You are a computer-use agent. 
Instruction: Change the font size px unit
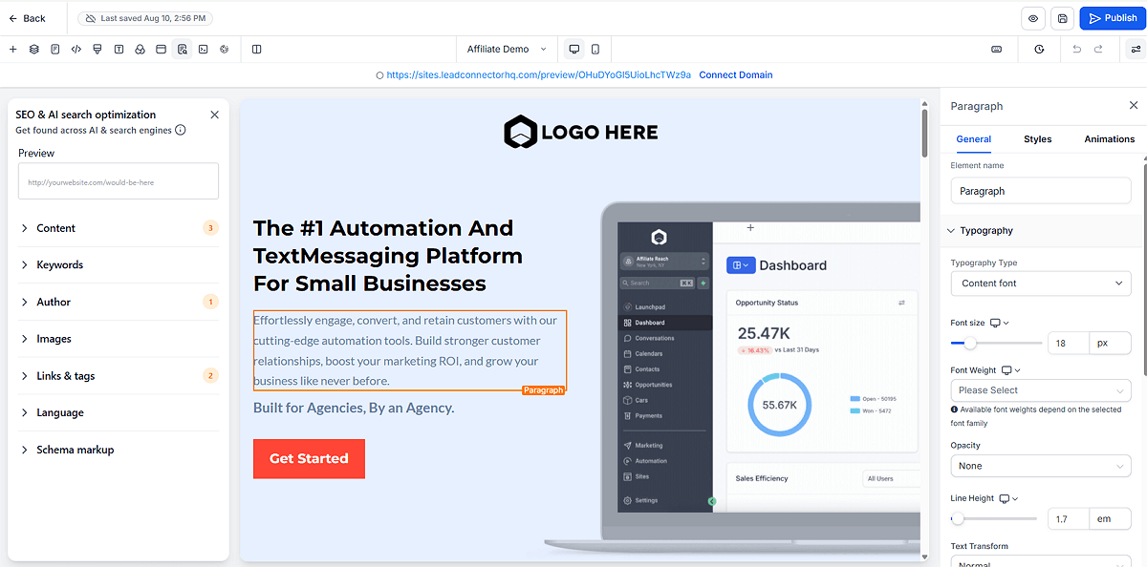[x=1111, y=343]
